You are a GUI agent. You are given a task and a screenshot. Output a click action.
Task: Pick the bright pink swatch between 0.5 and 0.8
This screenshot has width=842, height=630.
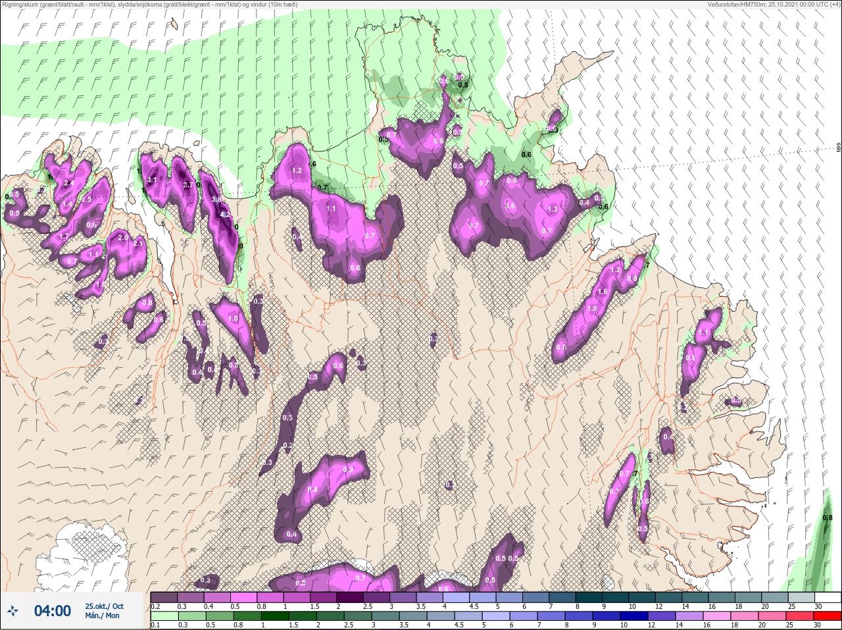tap(244, 597)
